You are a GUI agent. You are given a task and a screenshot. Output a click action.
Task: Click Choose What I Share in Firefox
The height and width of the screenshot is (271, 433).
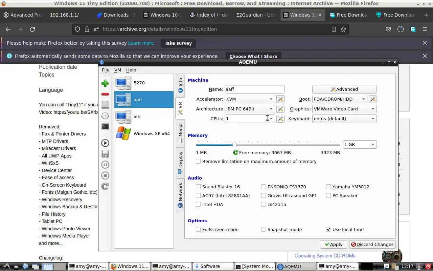point(253,56)
